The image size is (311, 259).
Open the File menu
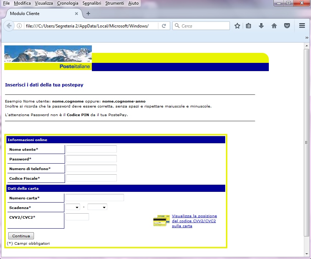[x=6, y=3]
